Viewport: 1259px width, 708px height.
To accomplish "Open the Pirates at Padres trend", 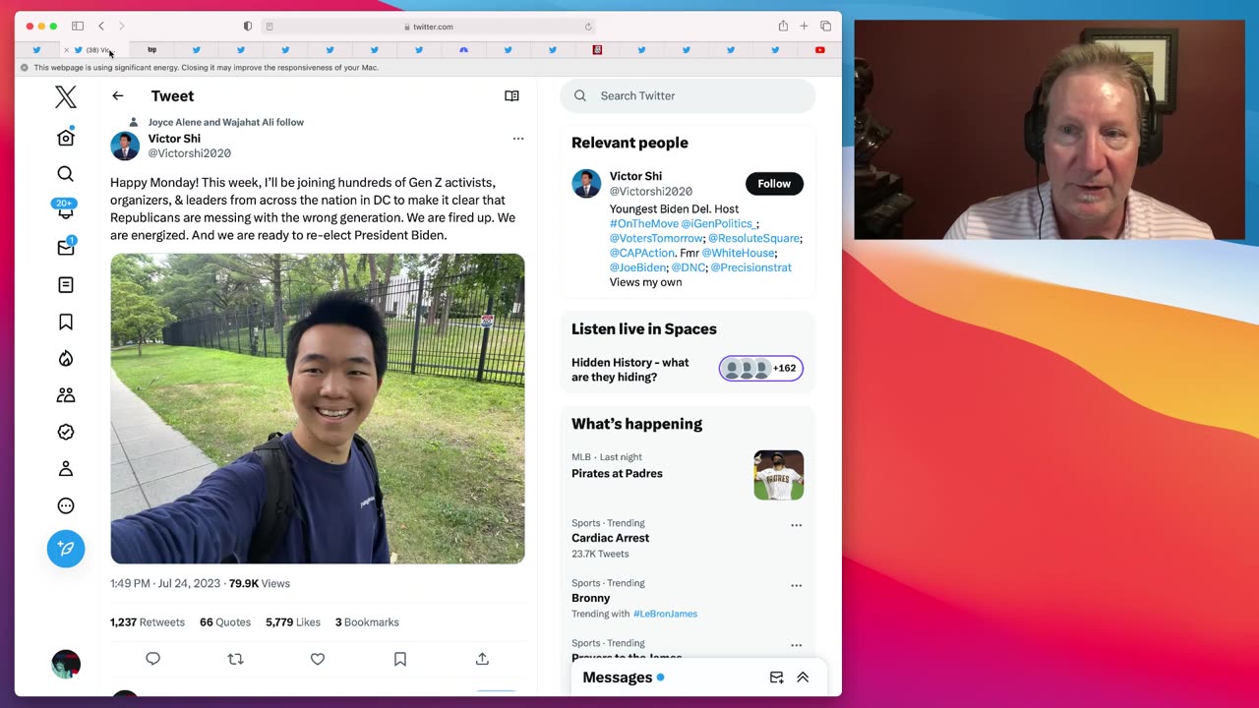I will click(x=617, y=473).
